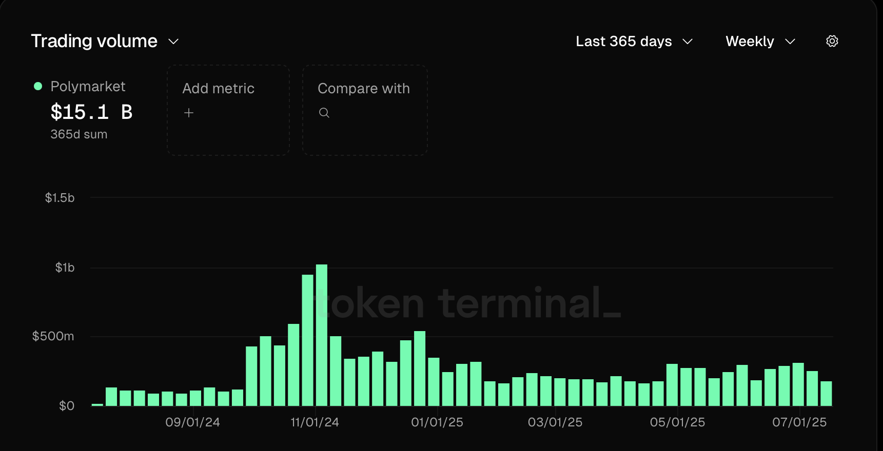Image resolution: width=883 pixels, height=451 pixels.
Task: Click the chevron next to Trading volume
Action: point(174,42)
